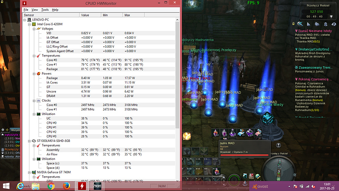Click the Aion game taskbar icon
339x191 pixels.
pyautogui.click(x=97, y=186)
